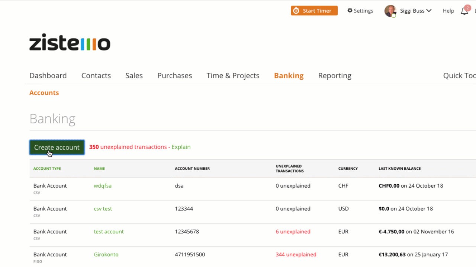476x267 pixels.
Task: Sort by Name column header
Action: 99,168
